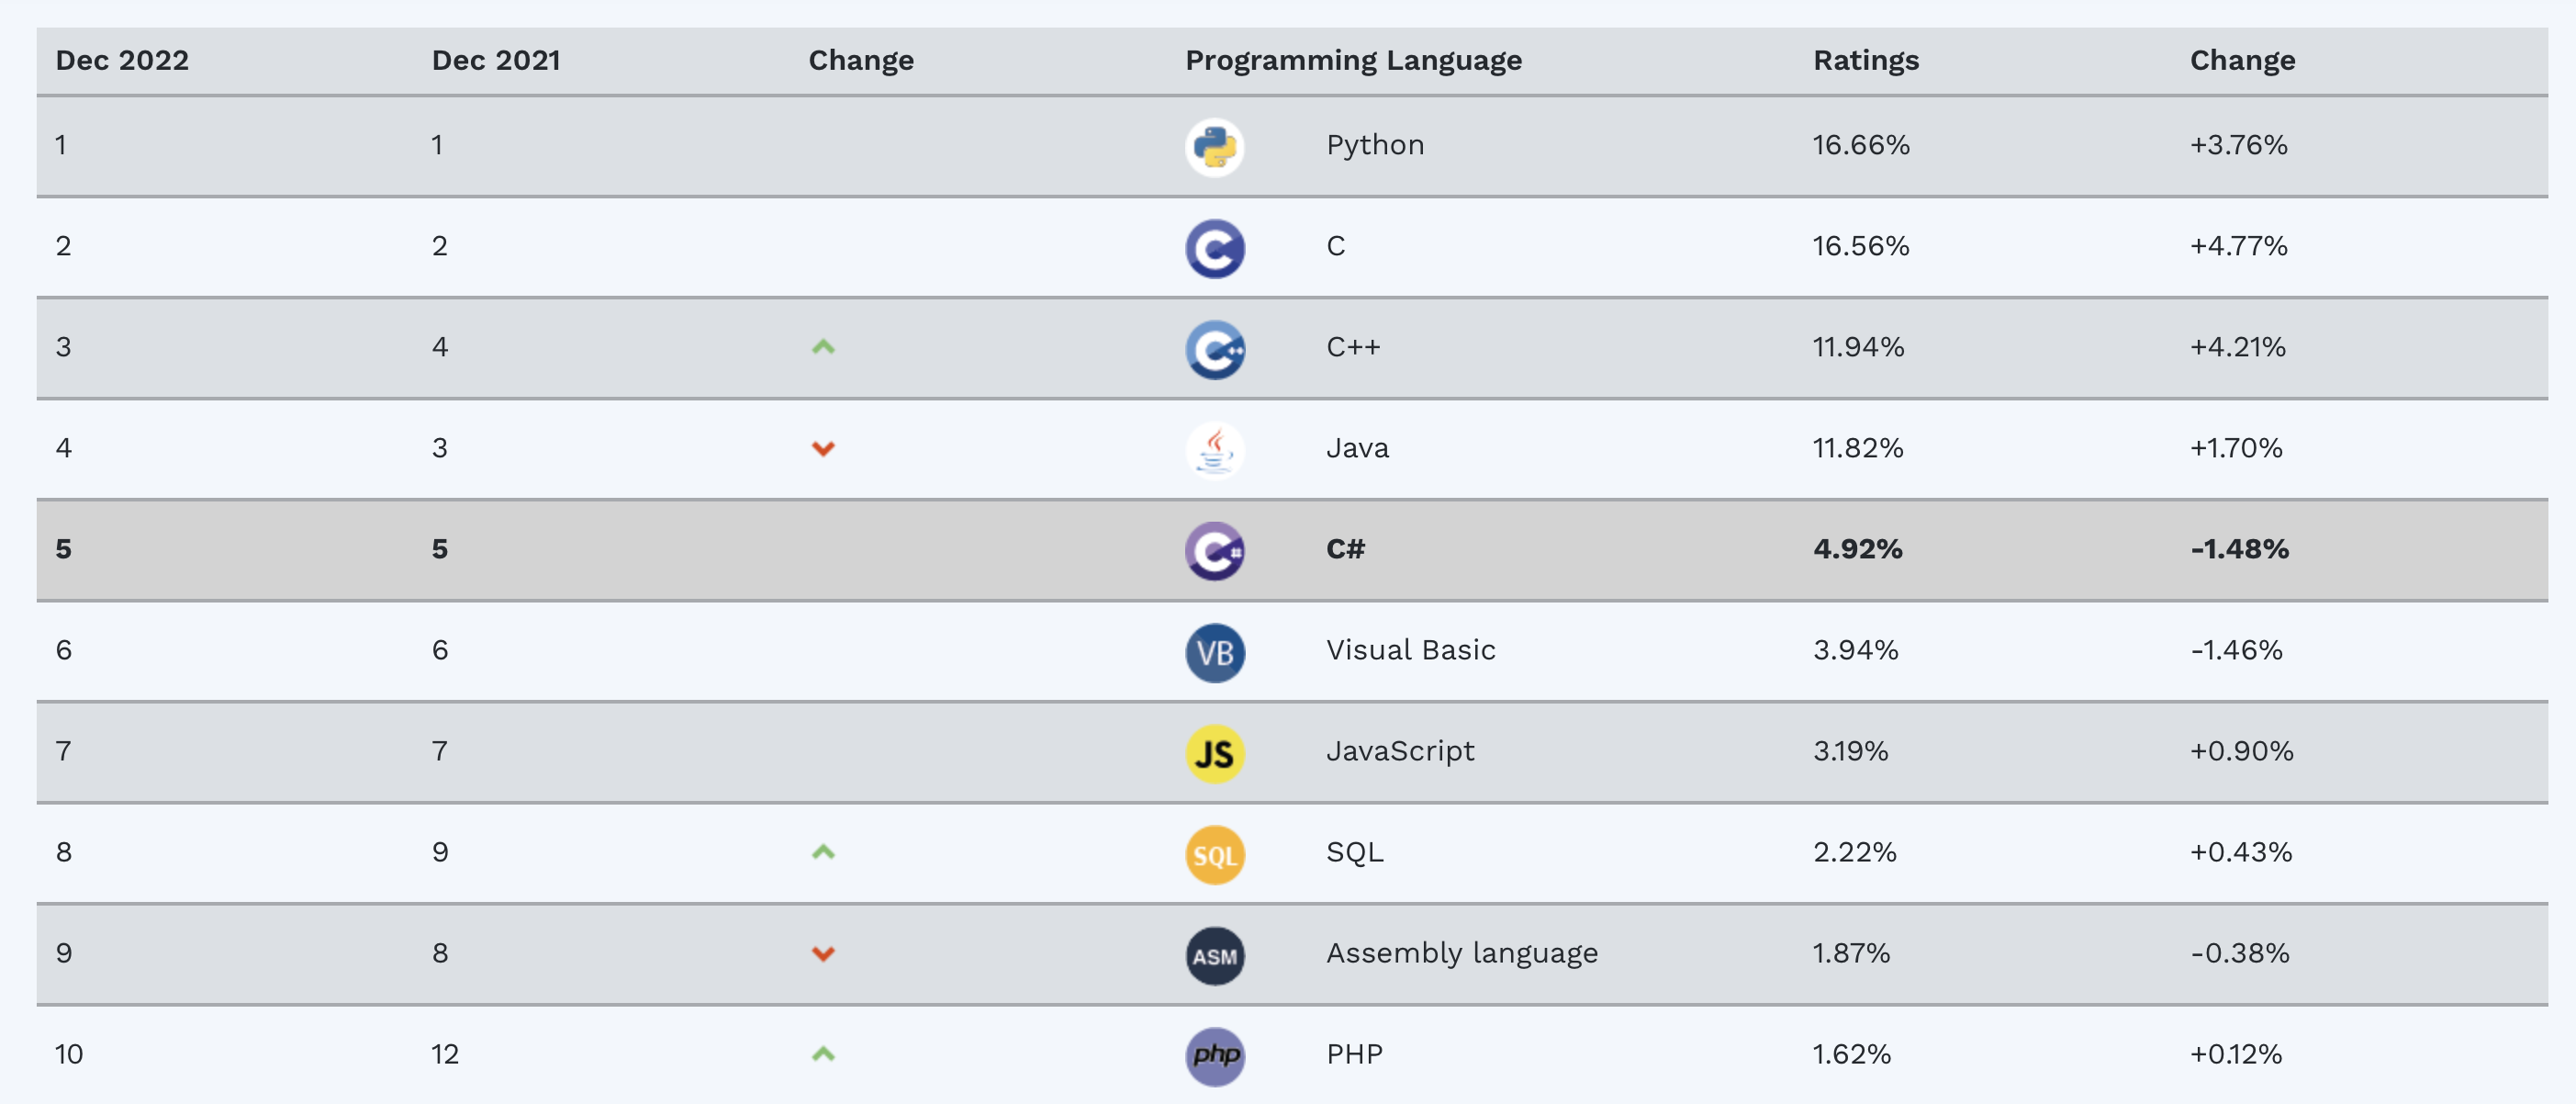Click the red down arrow for Java
The height and width of the screenshot is (1104, 2576).
coord(823,448)
